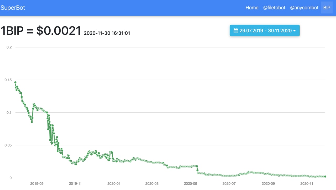Click the 0.05 y-axis label
Screen dimensions: 336x190
click(x=8, y=145)
